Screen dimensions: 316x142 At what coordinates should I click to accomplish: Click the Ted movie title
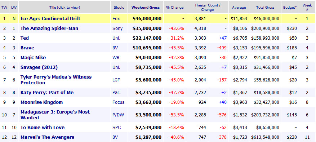click(25, 38)
